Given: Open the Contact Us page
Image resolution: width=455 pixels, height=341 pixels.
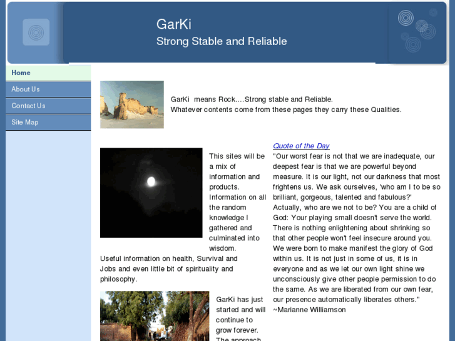Looking at the screenshot, I should click(48, 106).
